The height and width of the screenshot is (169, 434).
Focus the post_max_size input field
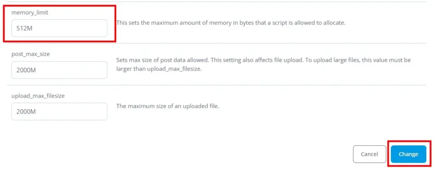point(59,70)
